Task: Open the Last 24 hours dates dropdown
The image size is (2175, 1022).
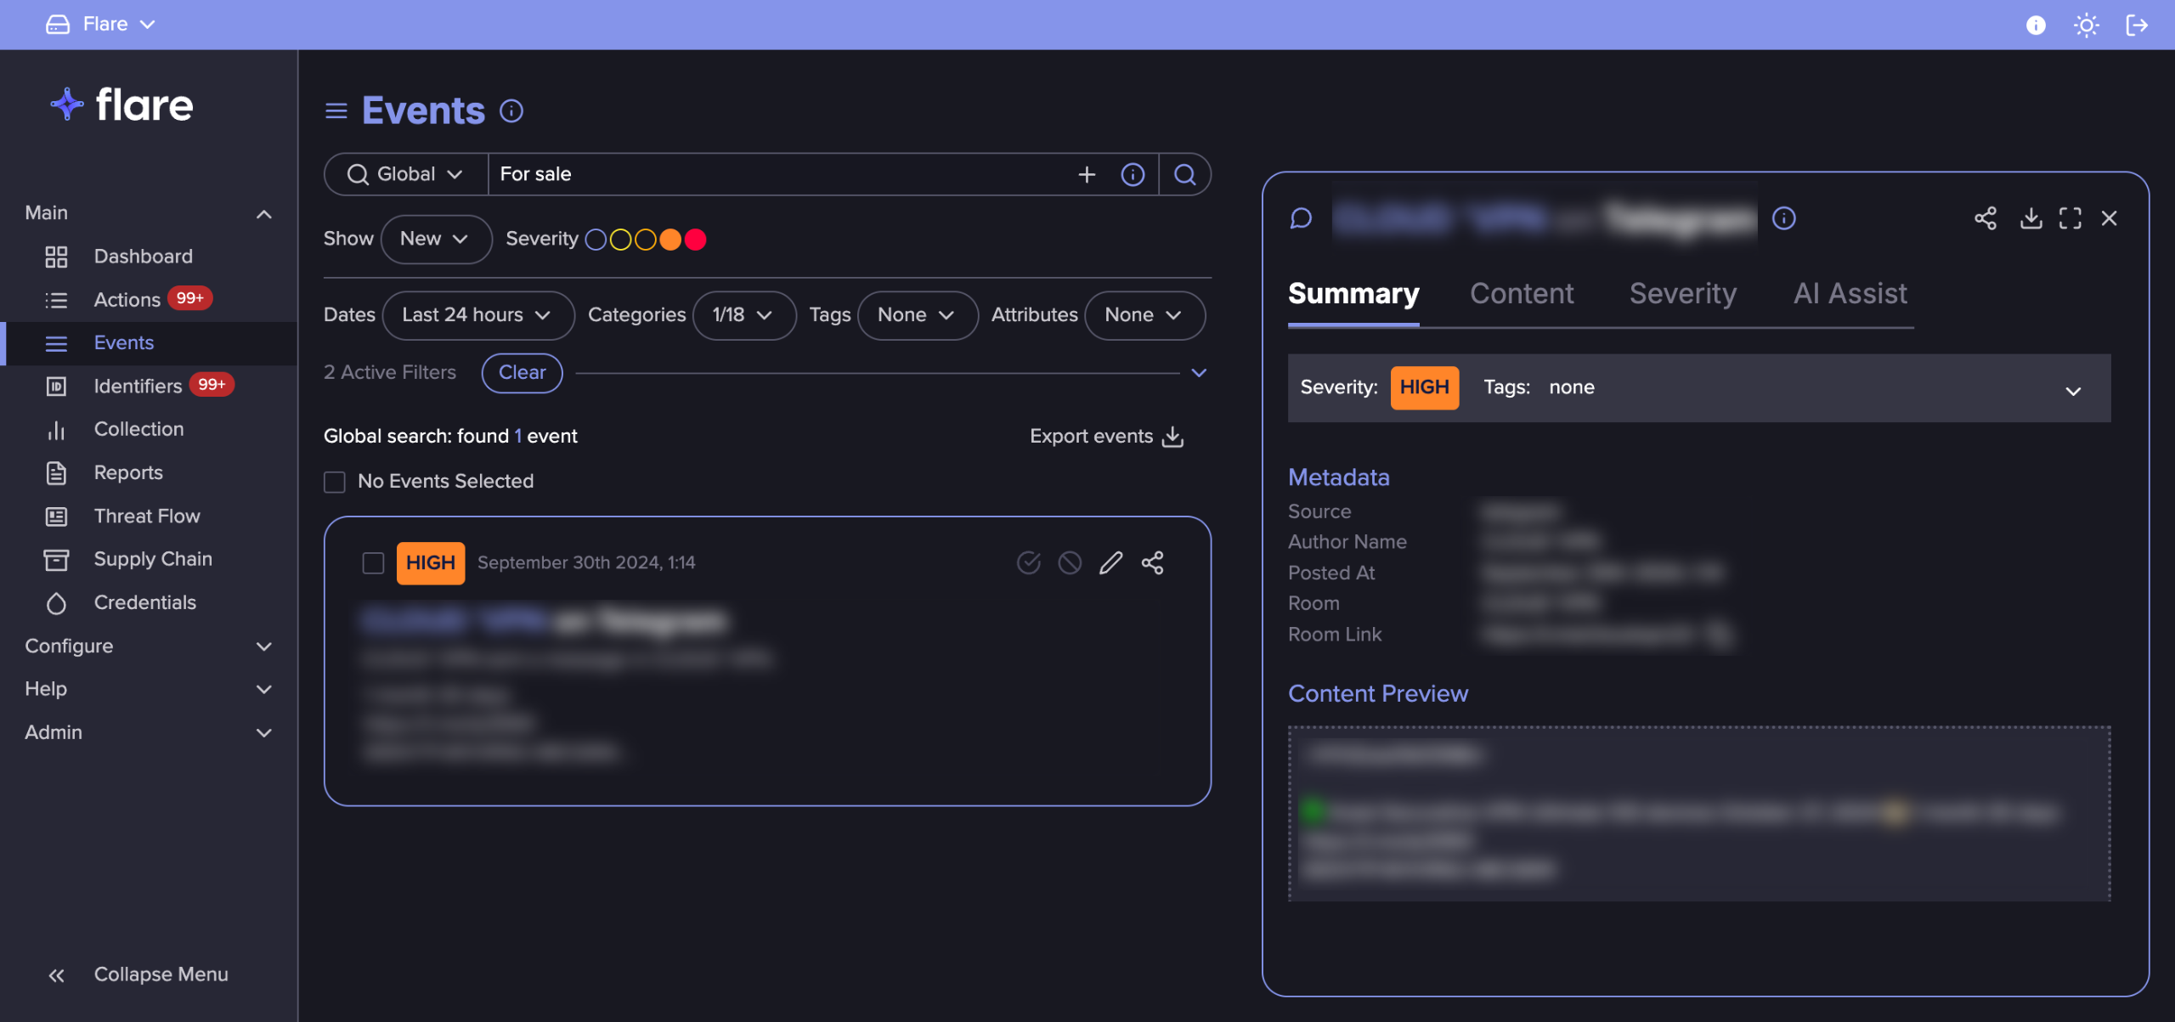Action: pos(477,315)
